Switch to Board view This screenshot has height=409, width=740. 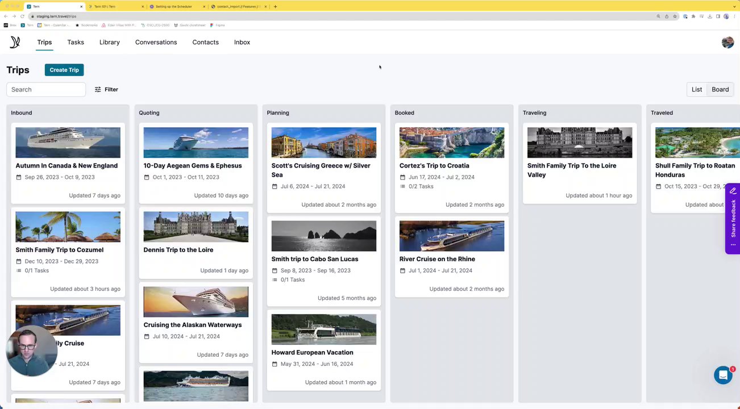(x=720, y=90)
